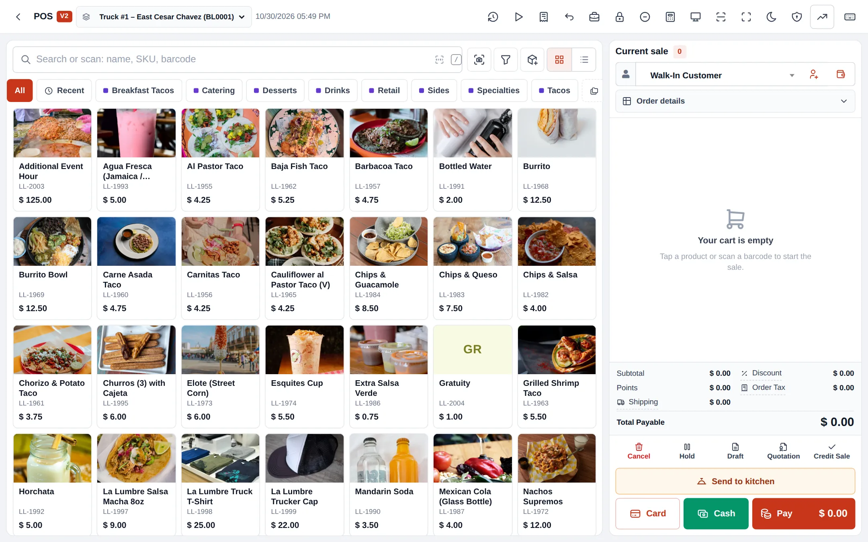This screenshot has width=868, height=542.
Task: Open the trending analytics chart icon
Action: click(x=822, y=17)
